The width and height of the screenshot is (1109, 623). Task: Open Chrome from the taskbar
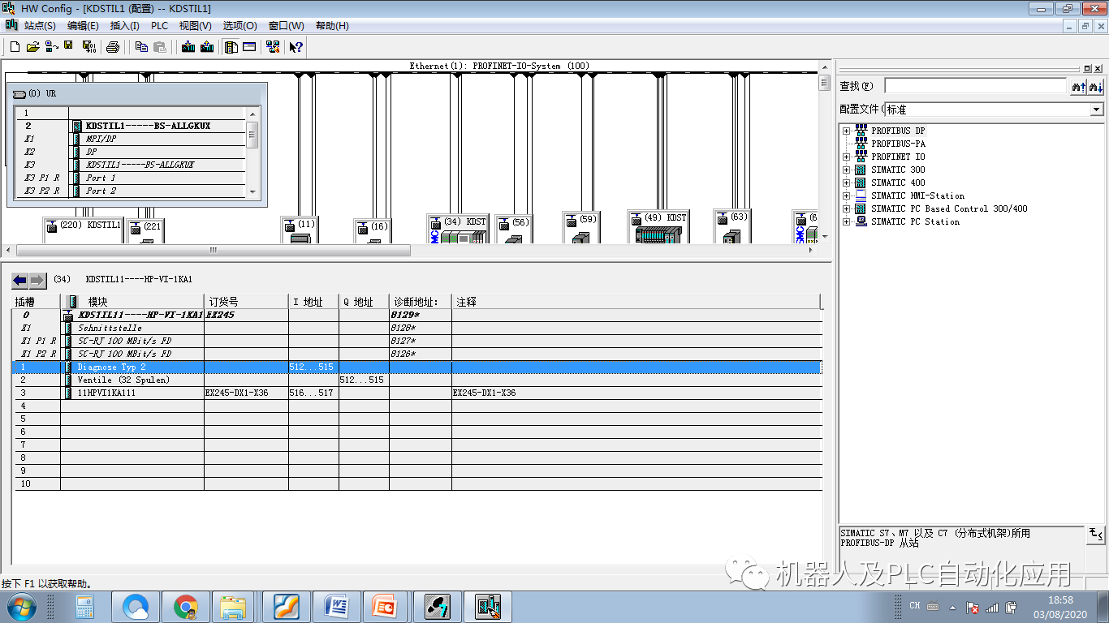click(186, 607)
